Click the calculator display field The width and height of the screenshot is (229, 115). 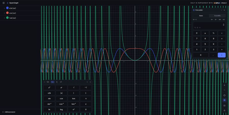209,26
